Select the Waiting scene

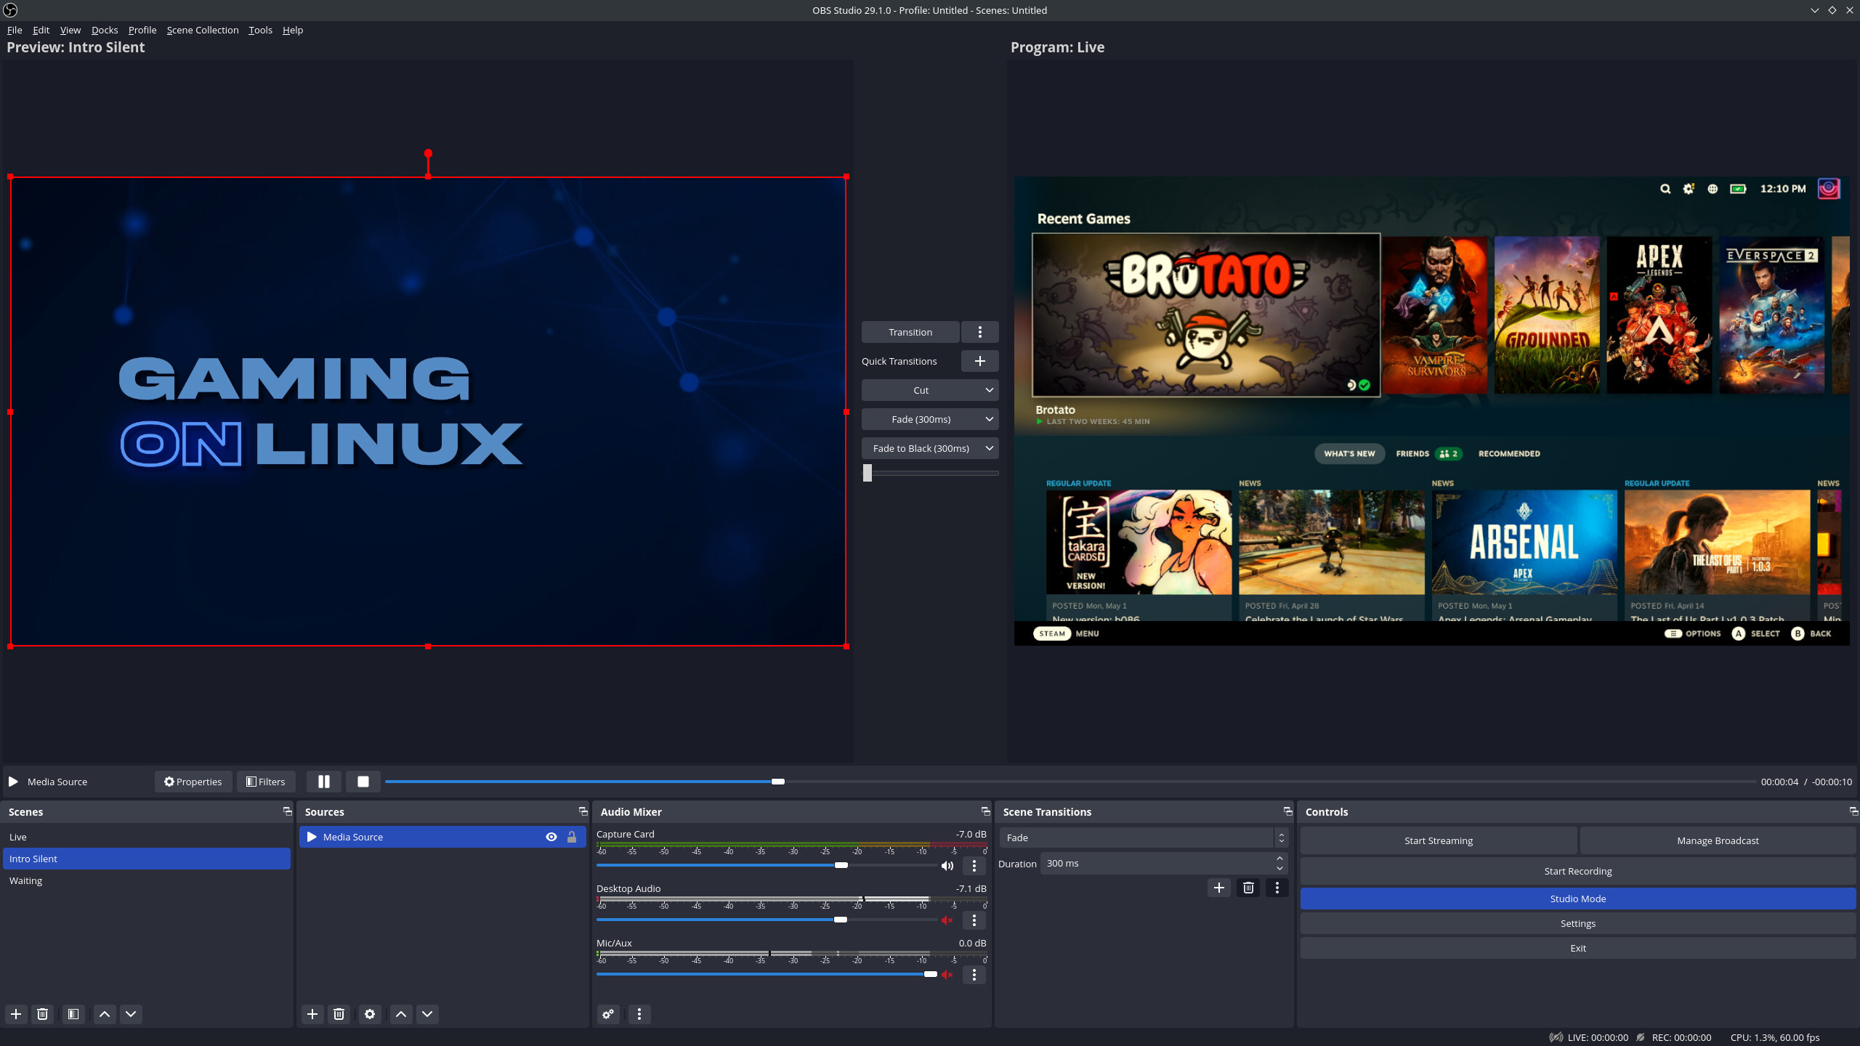pos(26,880)
